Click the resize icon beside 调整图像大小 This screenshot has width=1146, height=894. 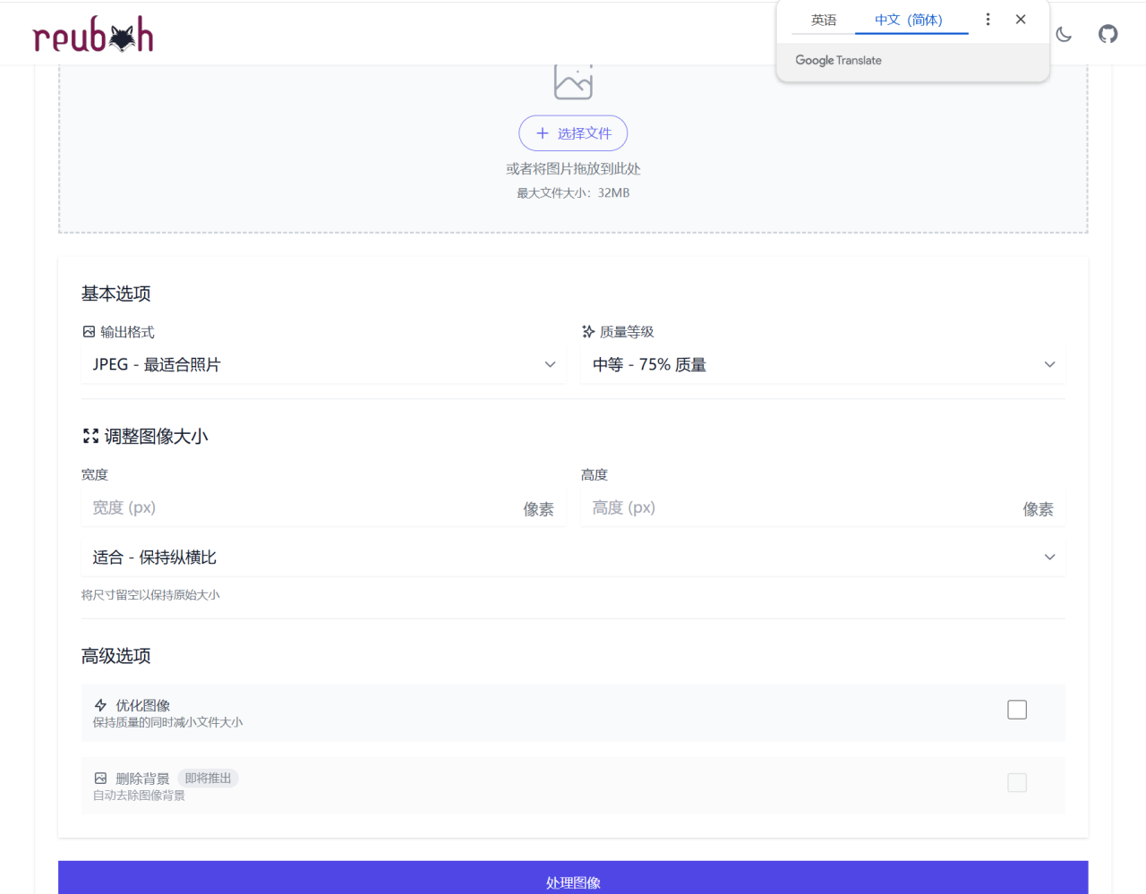pos(90,436)
